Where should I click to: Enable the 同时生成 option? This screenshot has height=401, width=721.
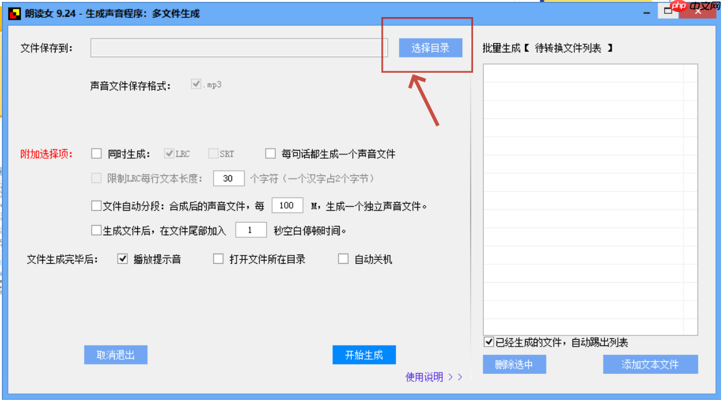pos(96,153)
